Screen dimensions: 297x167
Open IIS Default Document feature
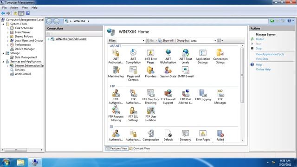[168, 135]
